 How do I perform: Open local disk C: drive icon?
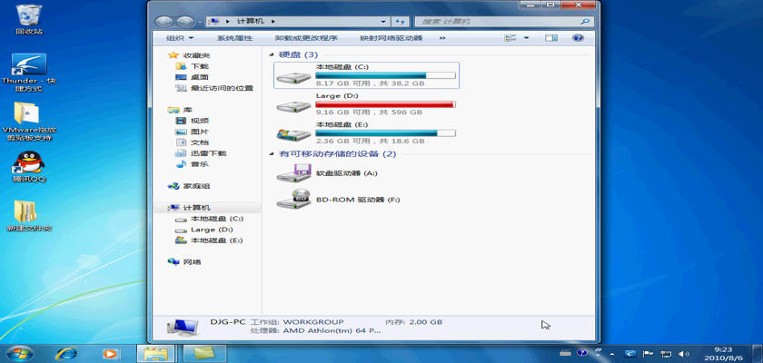click(293, 76)
